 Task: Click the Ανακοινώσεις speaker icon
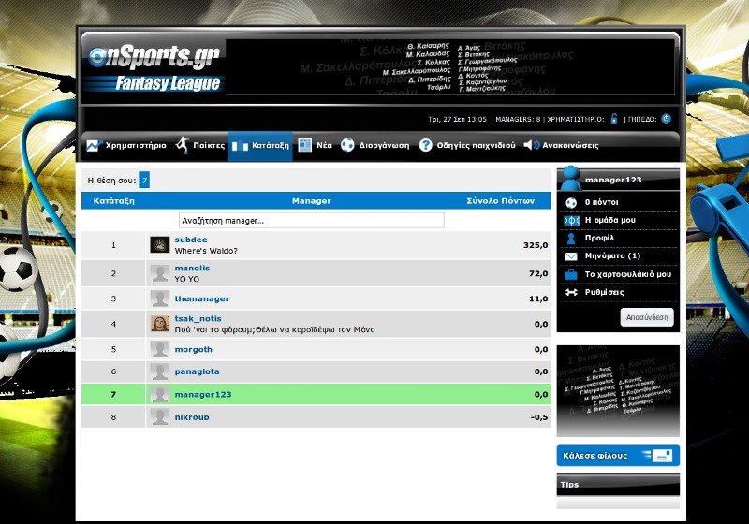click(x=531, y=146)
